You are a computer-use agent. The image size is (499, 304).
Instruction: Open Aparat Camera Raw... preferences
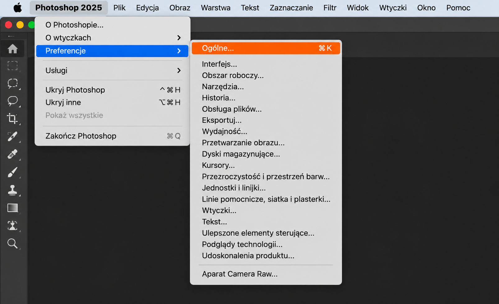(x=266, y=274)
